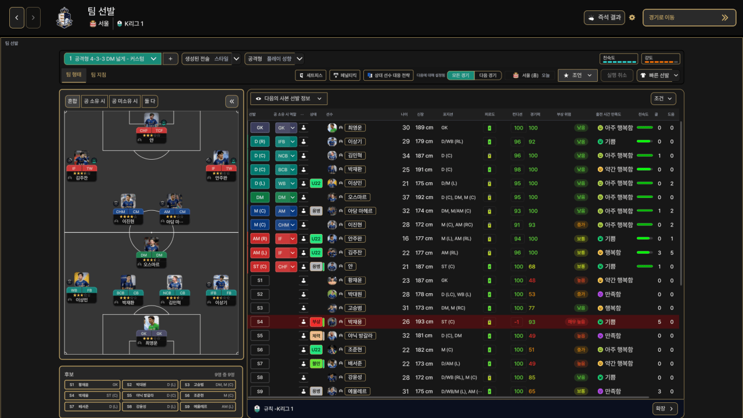Viewport: 743px width, 418px height.
Task: Click the 즉석 결과 button
Action: [x=604, y=17]
